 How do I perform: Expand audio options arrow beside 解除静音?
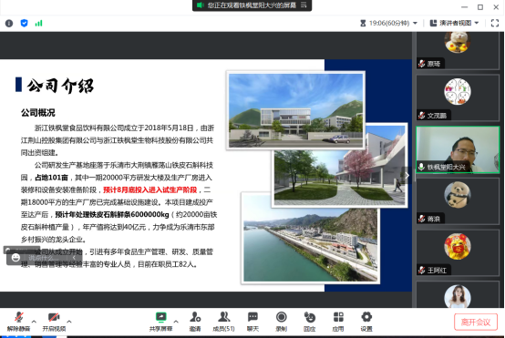(34, 322)
